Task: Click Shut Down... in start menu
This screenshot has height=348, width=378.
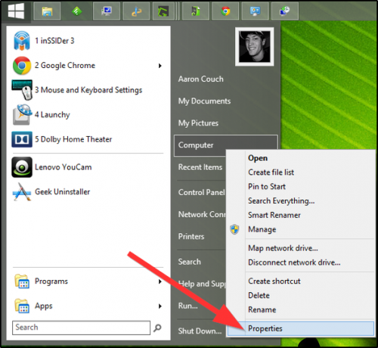Action: pyautogui.click(x=200, y=331)
